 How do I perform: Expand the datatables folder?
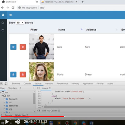coord(4,106)
